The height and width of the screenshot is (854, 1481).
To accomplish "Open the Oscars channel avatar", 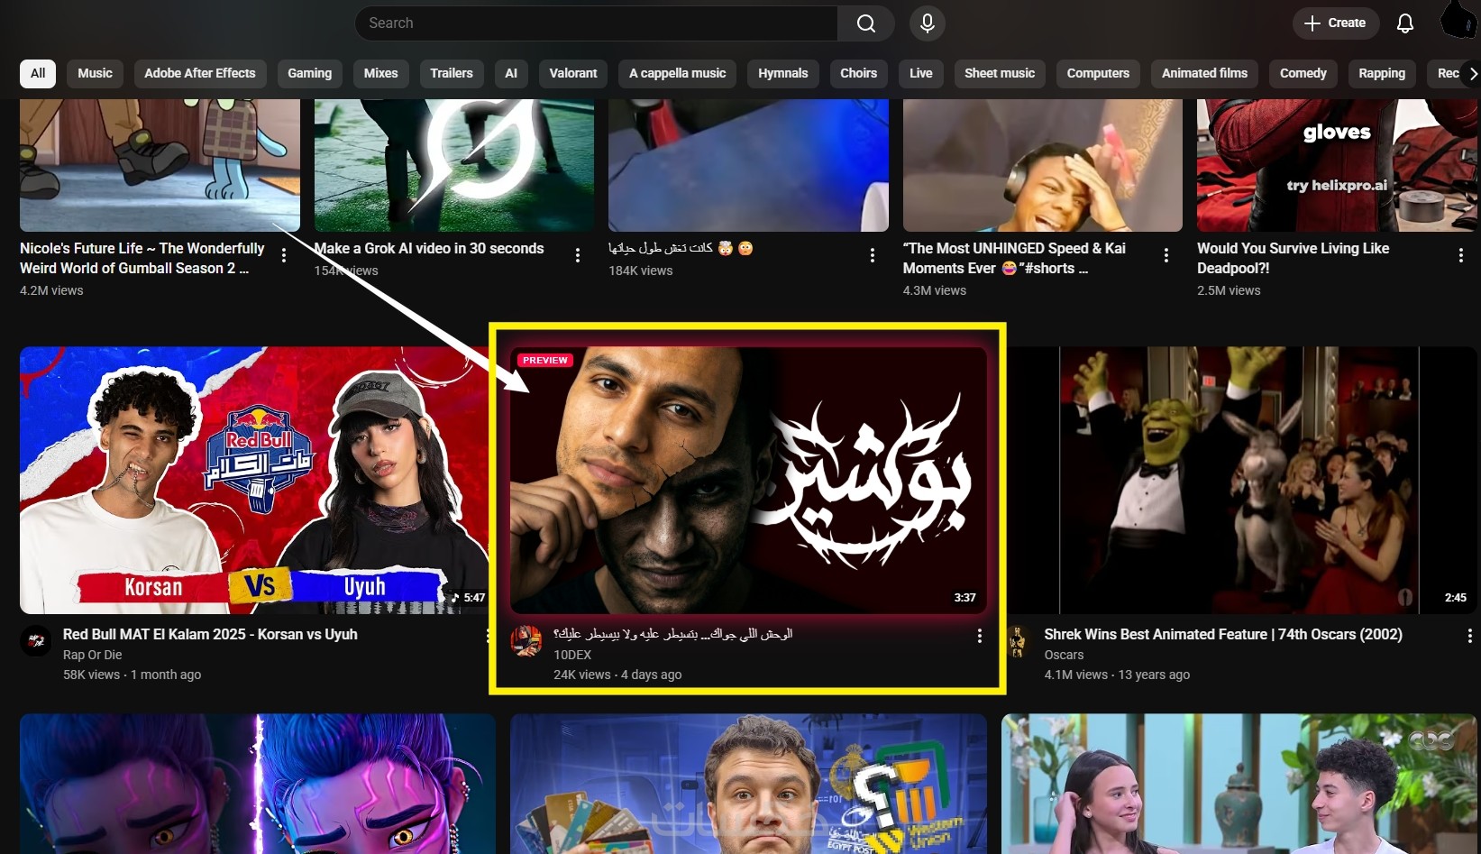I will coord(1018,641).
